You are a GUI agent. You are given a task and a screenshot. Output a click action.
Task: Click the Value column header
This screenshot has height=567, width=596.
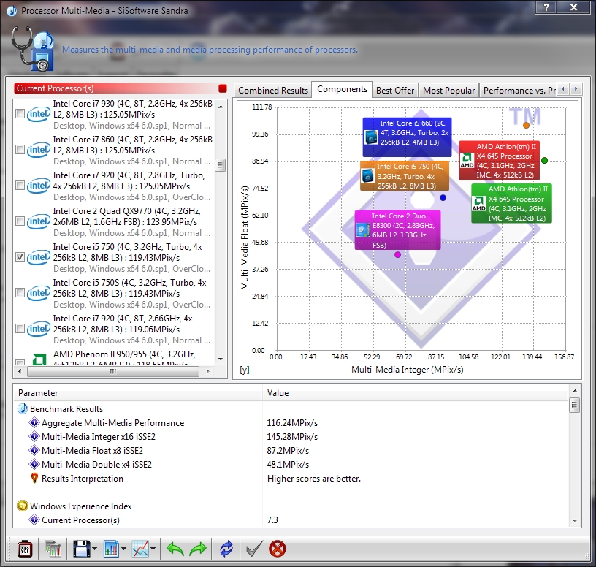point(416,393)
